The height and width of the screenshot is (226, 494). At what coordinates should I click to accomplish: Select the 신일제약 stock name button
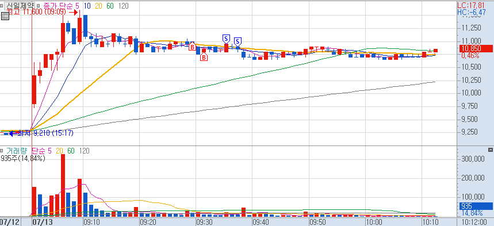(x=19, y=6)
